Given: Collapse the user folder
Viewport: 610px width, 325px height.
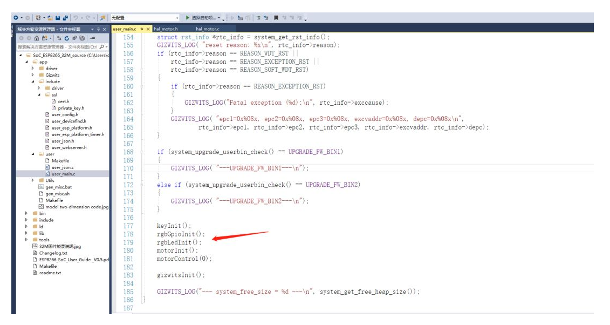Looking at the screenshot, I should (33, 154).
